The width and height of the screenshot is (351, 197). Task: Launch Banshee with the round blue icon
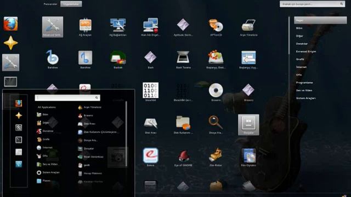[x=53, y=60]
